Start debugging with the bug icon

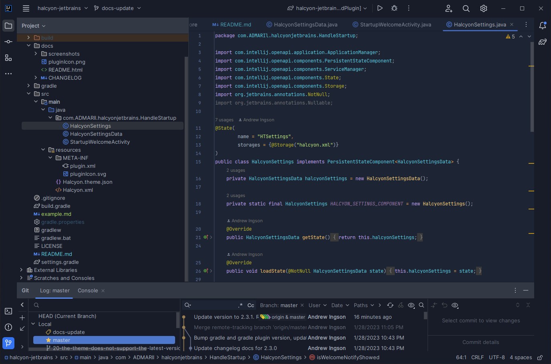(x=394, y=8)
